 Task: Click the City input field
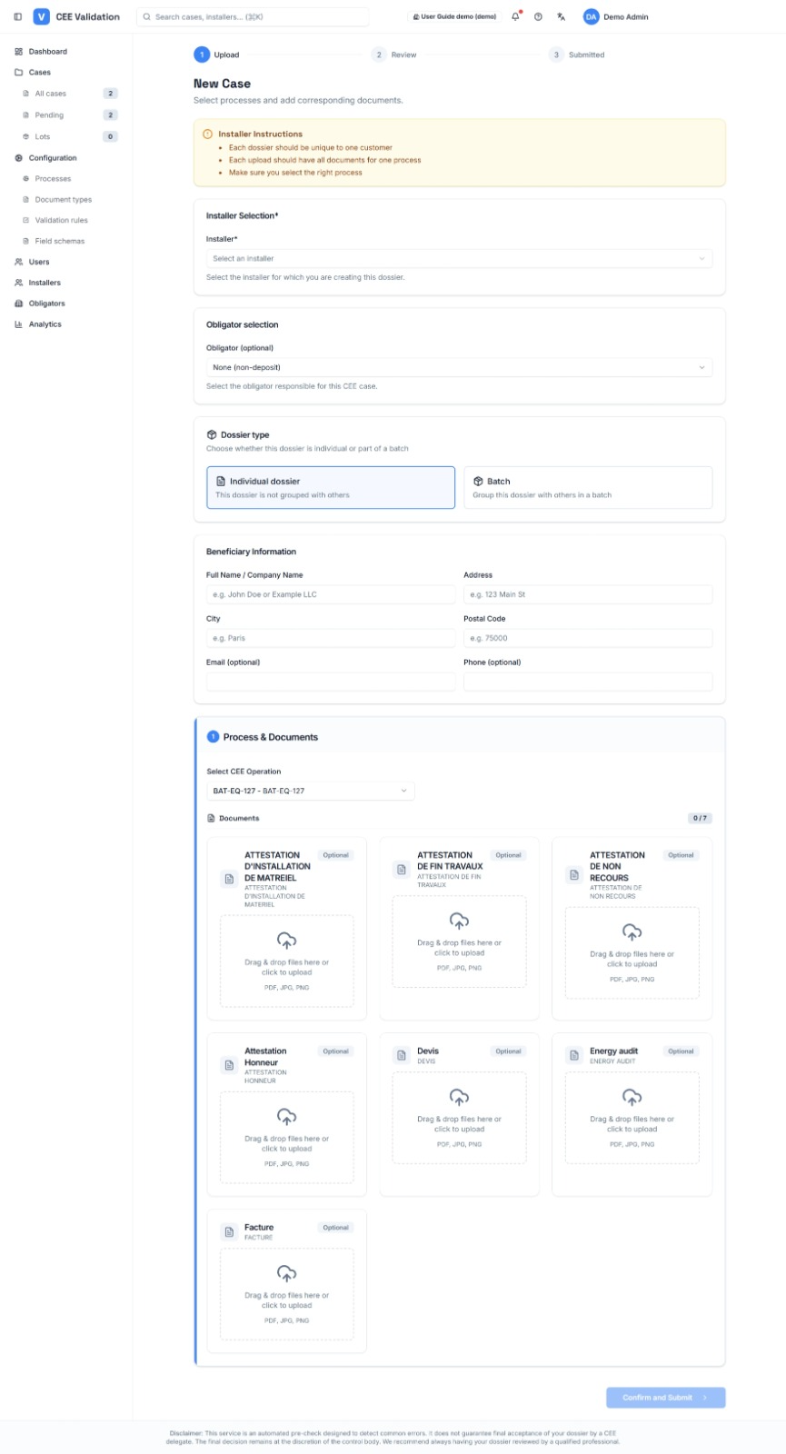click(331, 638)
